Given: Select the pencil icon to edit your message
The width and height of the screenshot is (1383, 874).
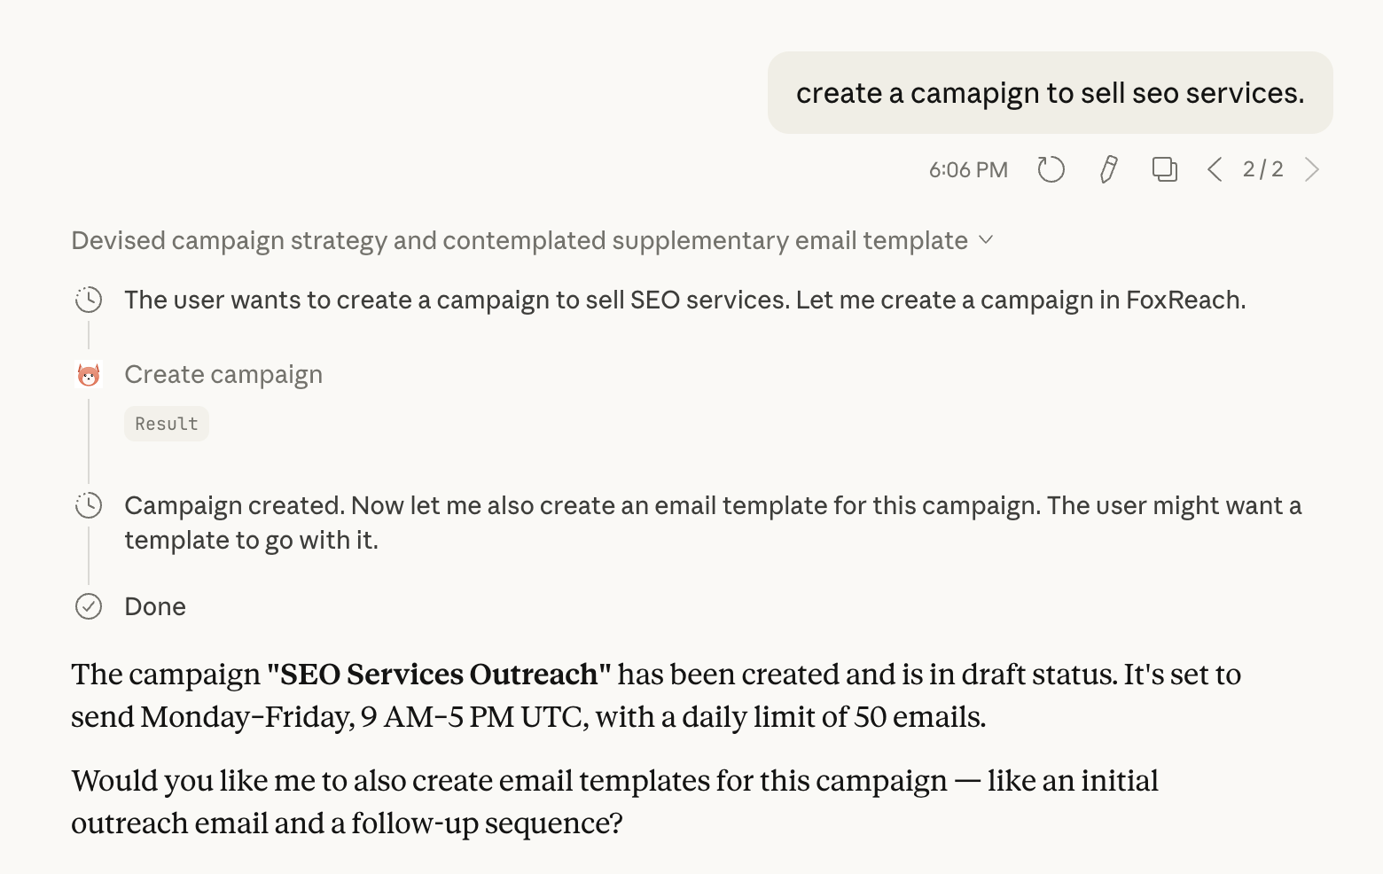Looking at the screenshot, I should pos(1107,168).
